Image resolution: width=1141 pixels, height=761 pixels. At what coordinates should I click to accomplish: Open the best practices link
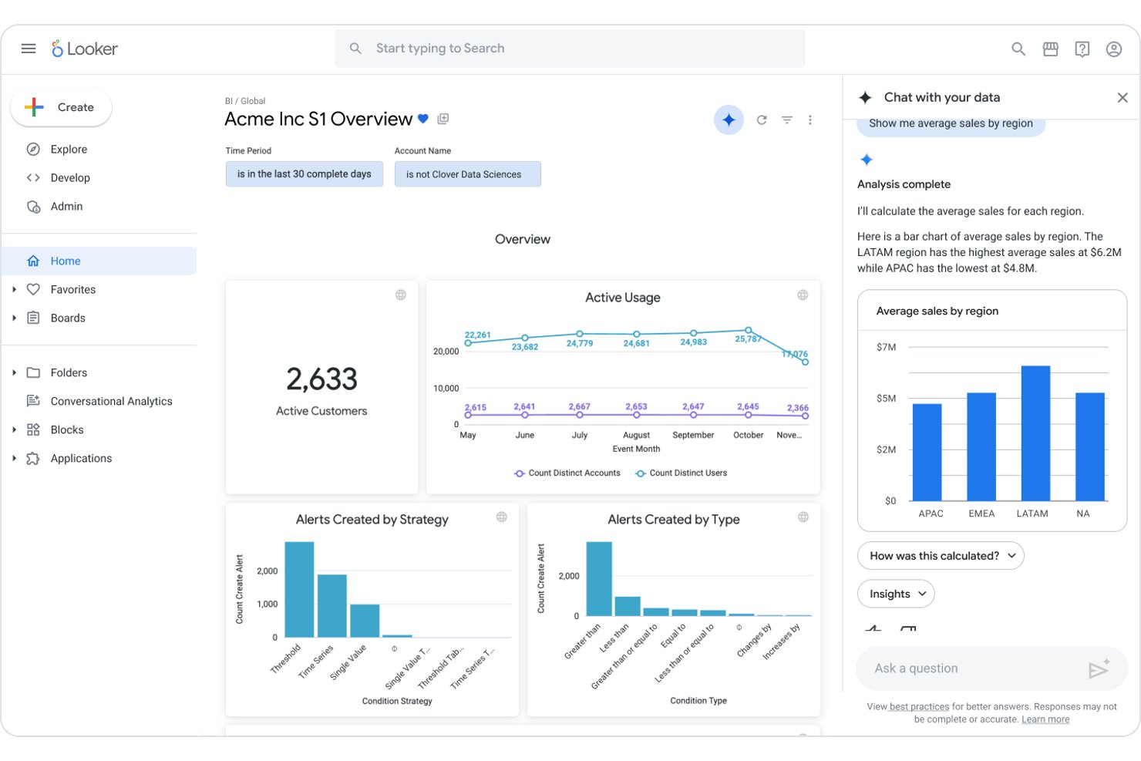(x=920, y=706)
